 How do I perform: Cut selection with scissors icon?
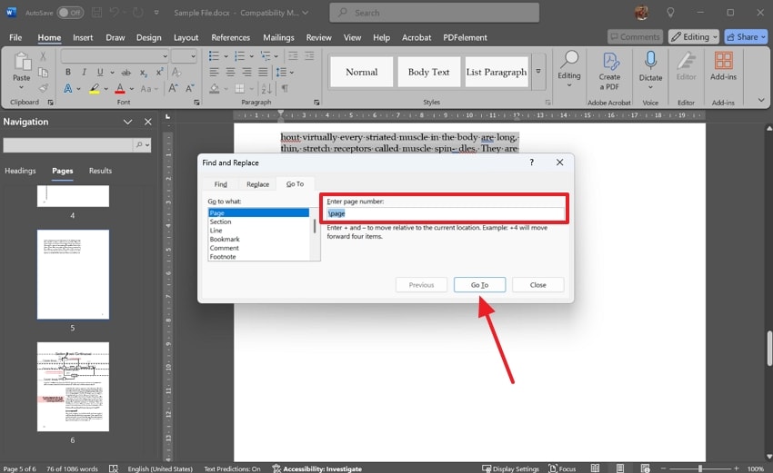coord(44,56)
